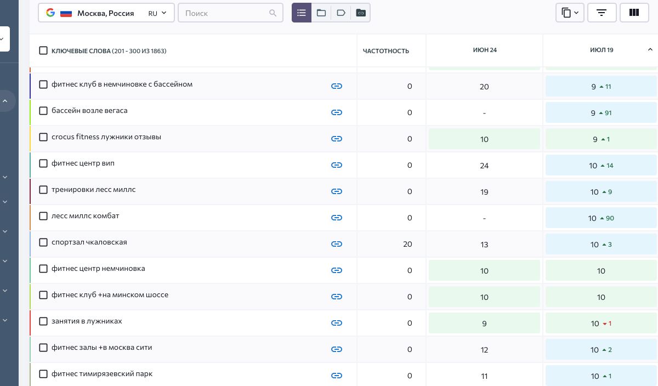This screenshot has width=658, height=386.
Task: Click ИЮН 24 position 19 for тренировки лесс миллс
Action: pos(484,192)
